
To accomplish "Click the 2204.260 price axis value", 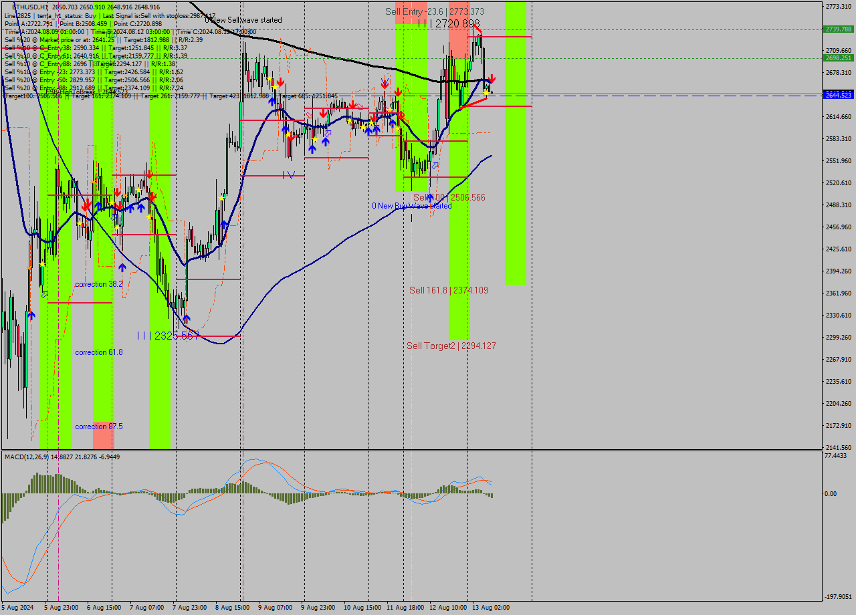I will pyautogui.click(x=839, y=403).
